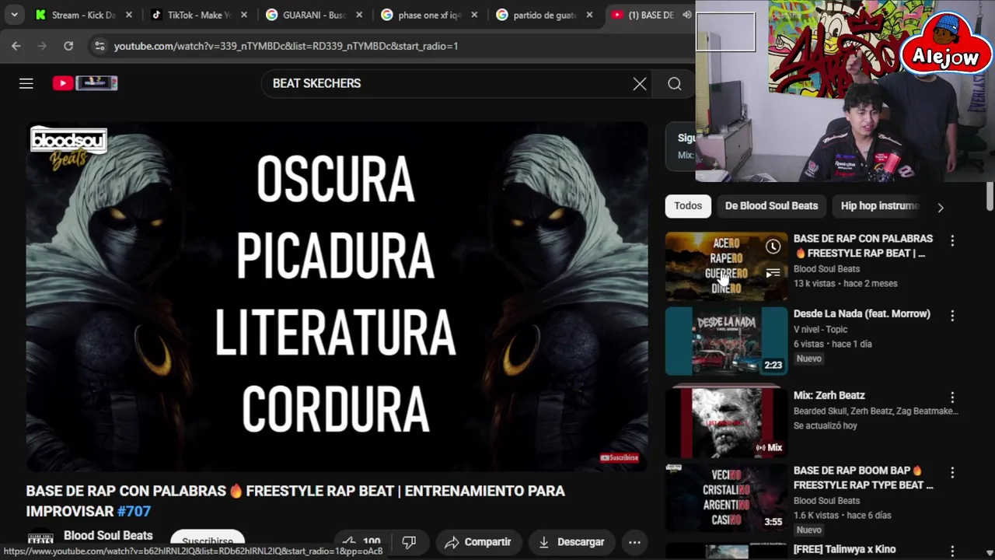Viewport: 995px width, 560px height.
Task: Open first BASE DE RAP CON PALABRAS title
Action: click(863, 246)
